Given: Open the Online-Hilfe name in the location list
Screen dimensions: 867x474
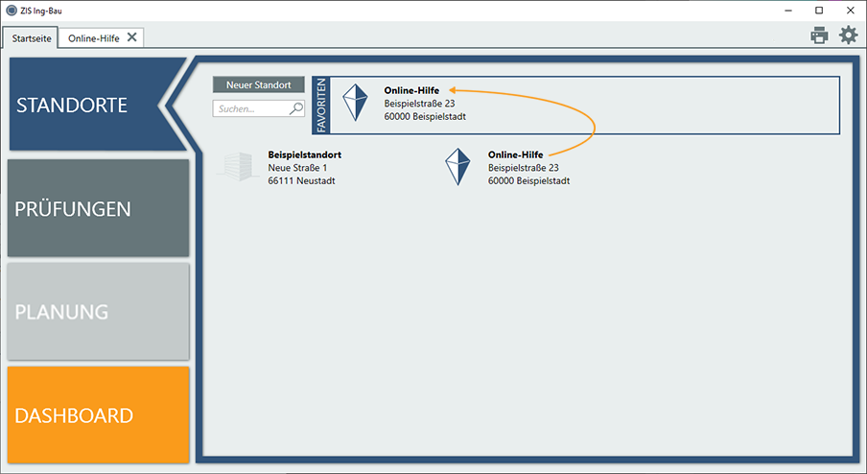Looking at the screenshot, I should click(x=515, y=154).
